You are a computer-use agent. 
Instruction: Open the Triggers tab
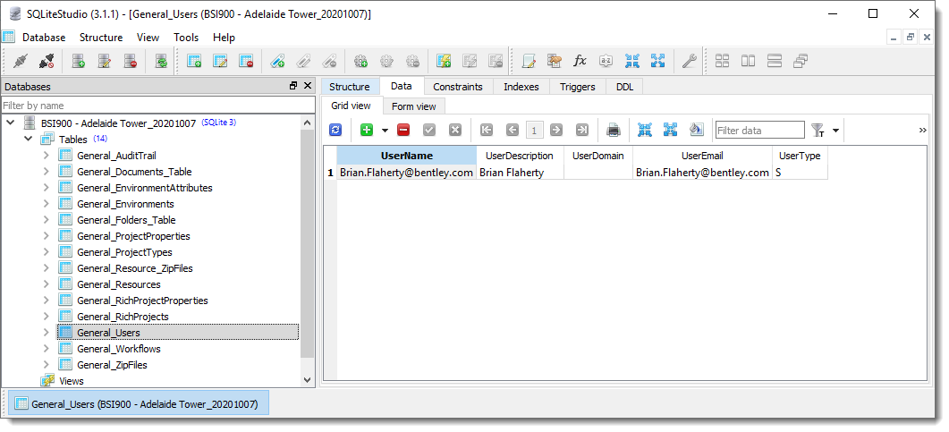click(578, 87)
